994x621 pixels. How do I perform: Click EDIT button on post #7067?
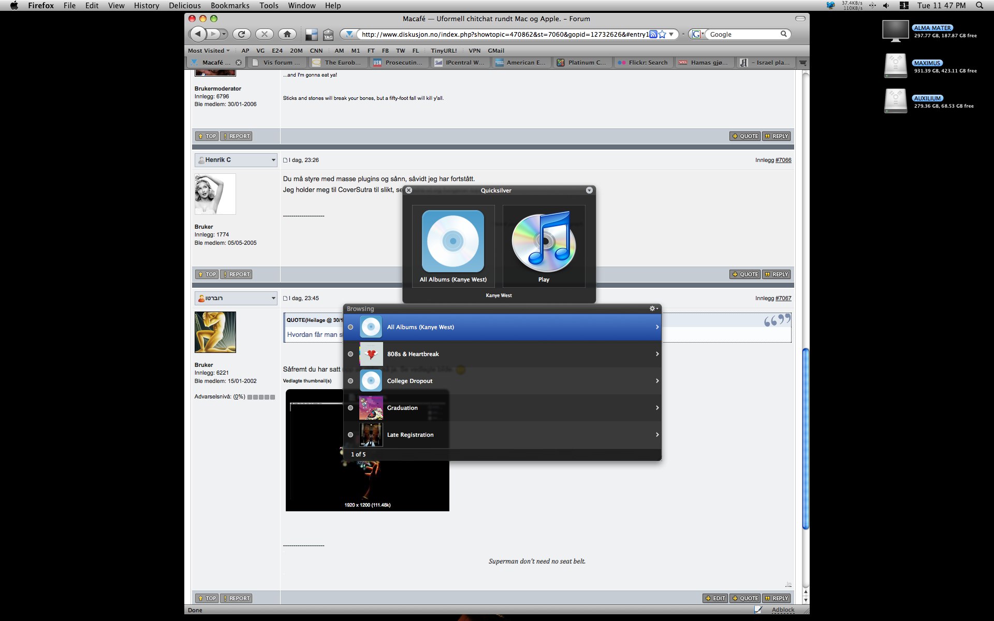tap(715, 598)
